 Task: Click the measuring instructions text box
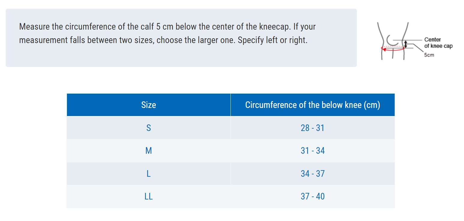(x=181, y=38)
